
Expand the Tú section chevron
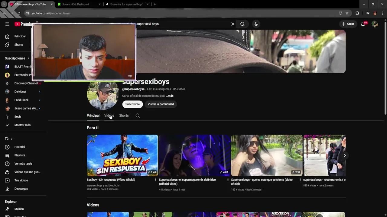(x=11, y=139)
